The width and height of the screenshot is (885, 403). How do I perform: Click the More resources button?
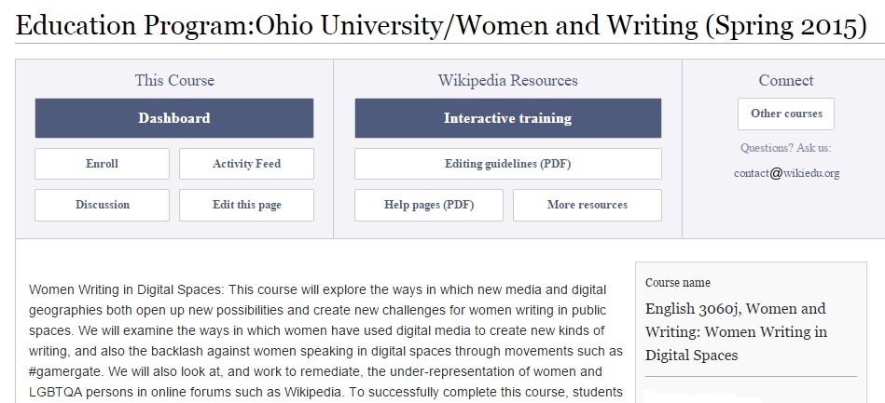click(587, 205)
